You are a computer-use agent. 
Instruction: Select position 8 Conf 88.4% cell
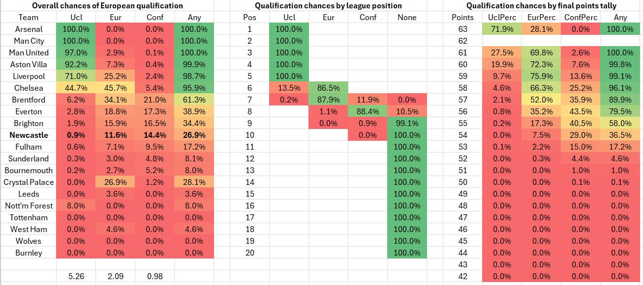coord(367,111)
